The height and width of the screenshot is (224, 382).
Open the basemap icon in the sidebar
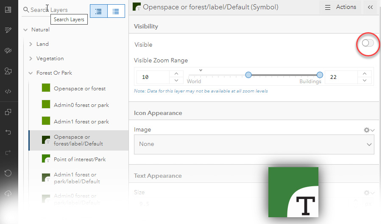(8, 9)
